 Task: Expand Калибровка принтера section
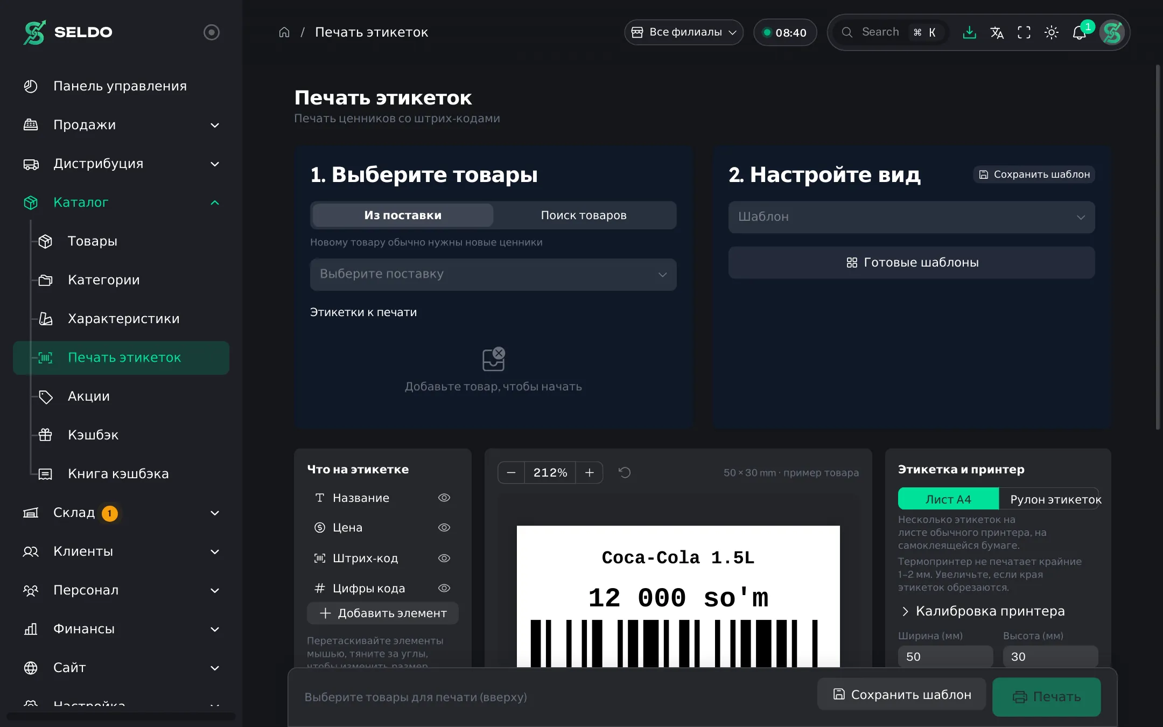click(x=983, y=611)
